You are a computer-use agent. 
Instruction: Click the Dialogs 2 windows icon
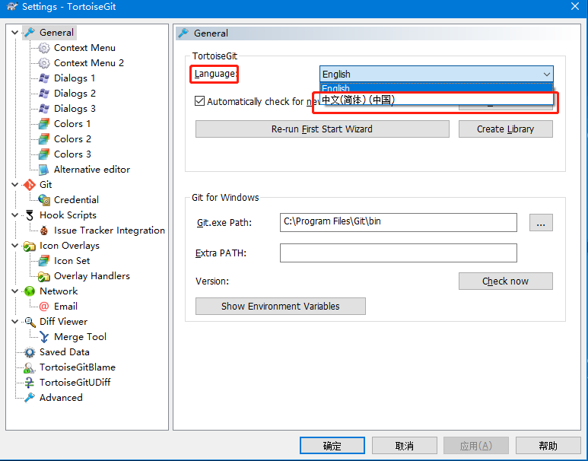point(44,94)
